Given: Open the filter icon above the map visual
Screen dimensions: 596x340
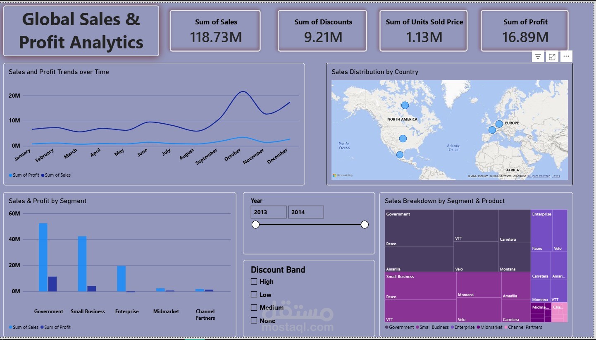Looking at the screenshot, I should 537,57.
